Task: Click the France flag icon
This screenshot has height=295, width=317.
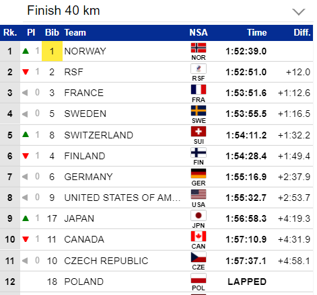Action: coord(199,89)
